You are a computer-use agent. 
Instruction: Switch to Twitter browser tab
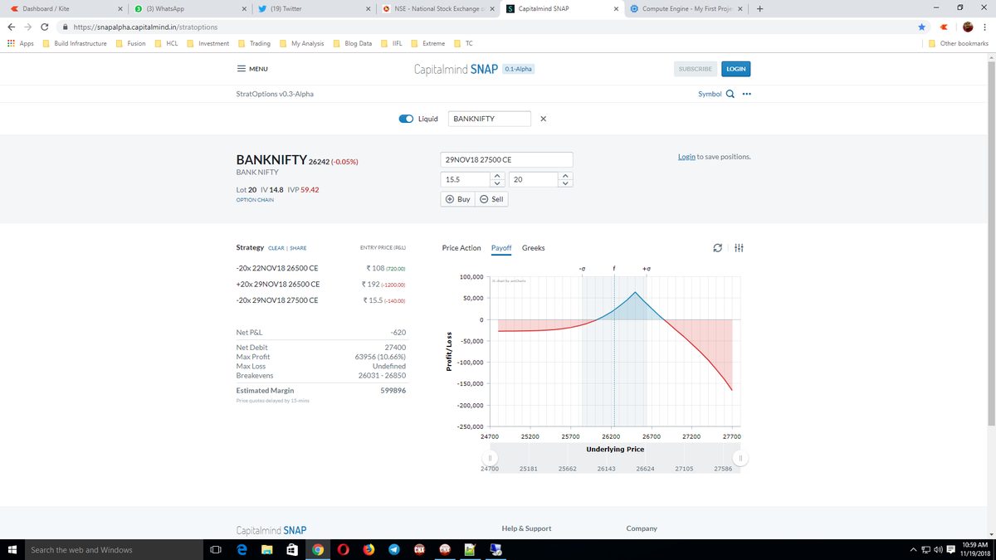coord(314,9)
